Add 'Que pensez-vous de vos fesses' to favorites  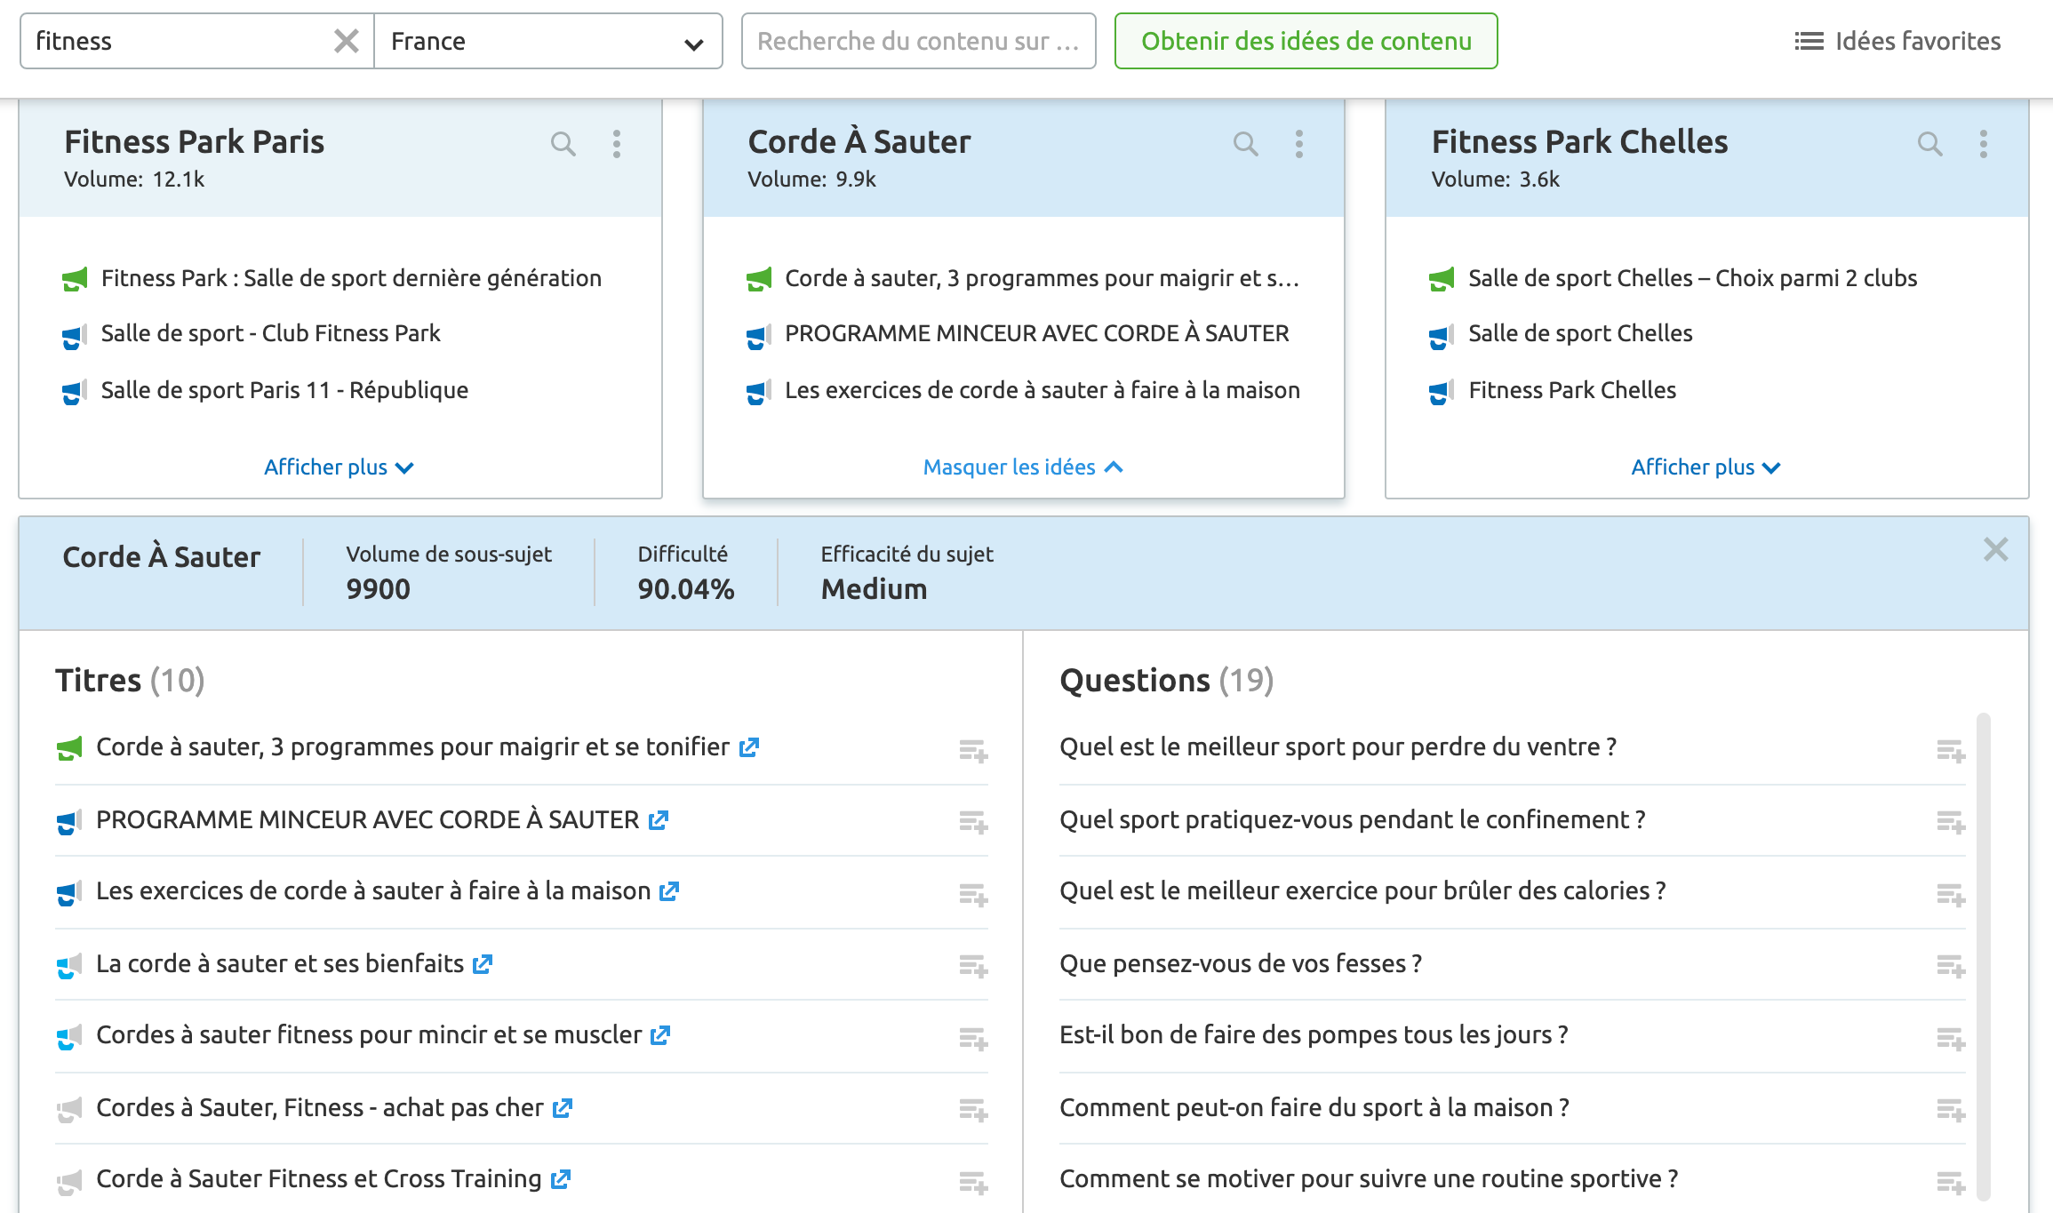pos(1950,966)
